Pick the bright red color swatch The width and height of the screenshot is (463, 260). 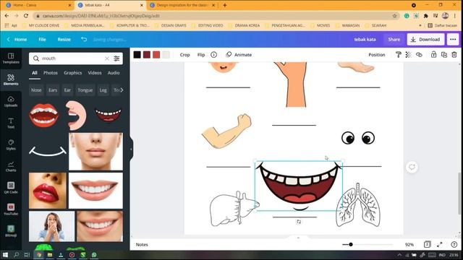[156, 55]
